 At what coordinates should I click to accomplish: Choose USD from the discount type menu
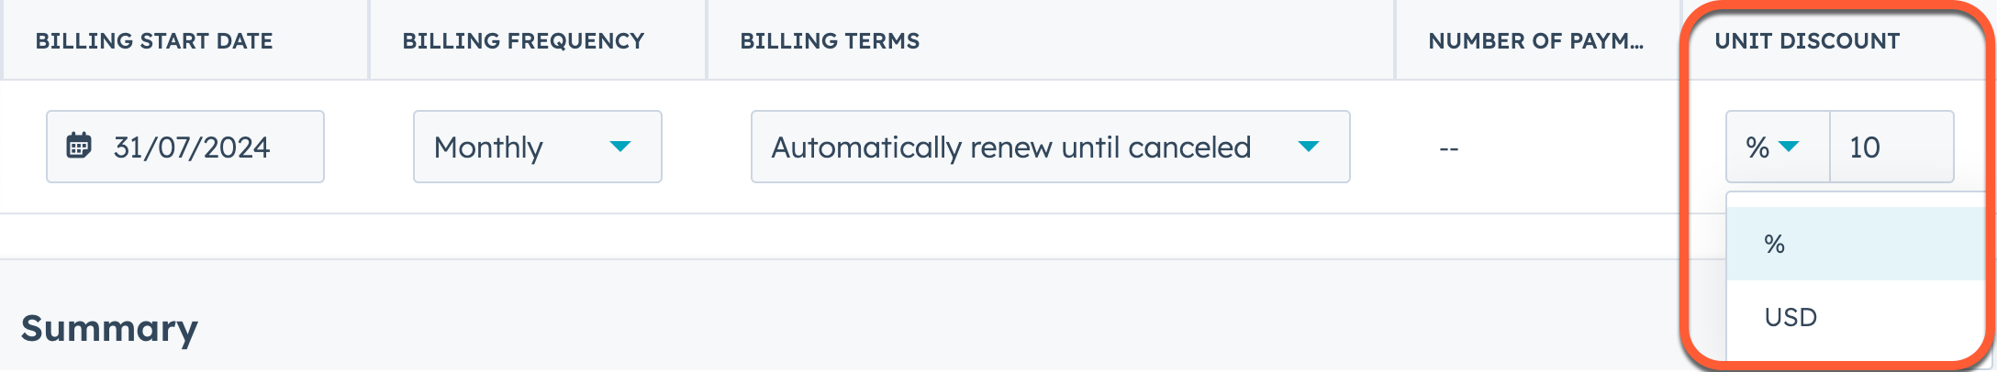[x=1791, y=317]
